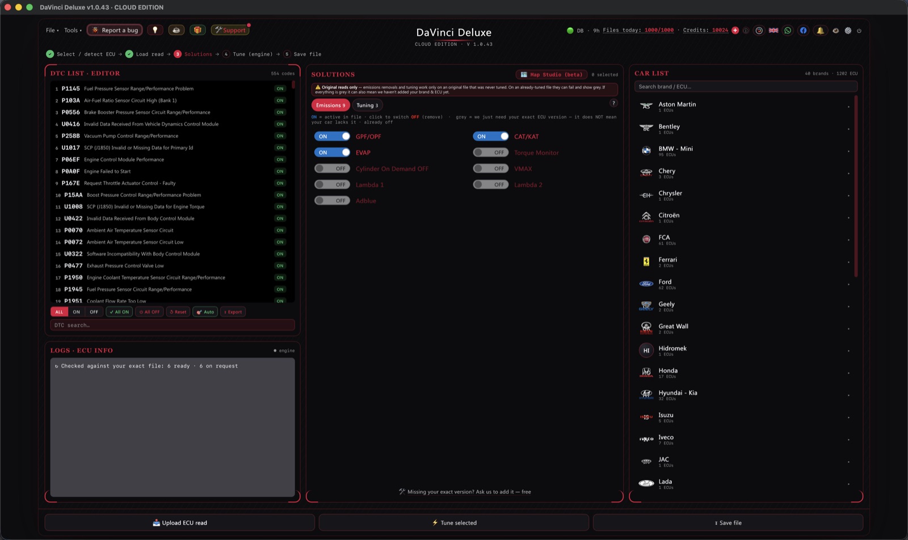Click the Ford logo
The width and height of the screenshot is (908, 540).
coord(646,284)
